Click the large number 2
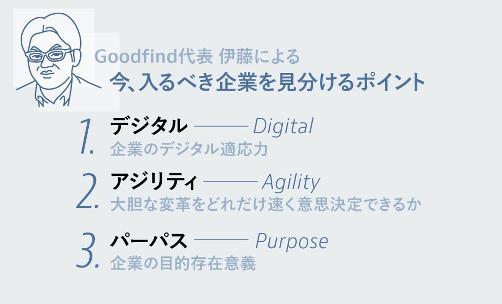This screenshot has width=502, height=304. tap(87, 192)
